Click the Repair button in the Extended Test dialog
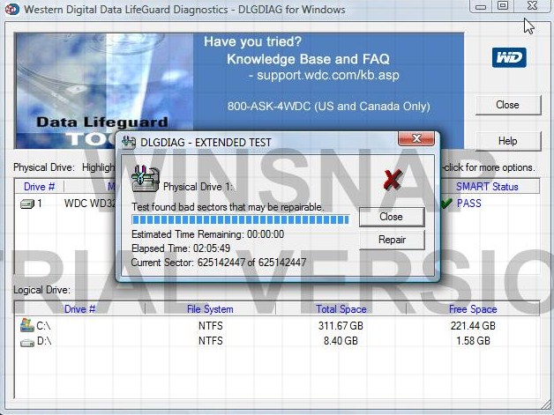This screenshot has width=554, height=415. [392, 240]
